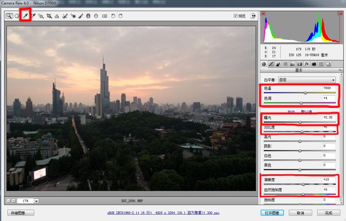Activate the Crop tool
Viewport: 346px width, 221px height.
click(x=49, y=16)
